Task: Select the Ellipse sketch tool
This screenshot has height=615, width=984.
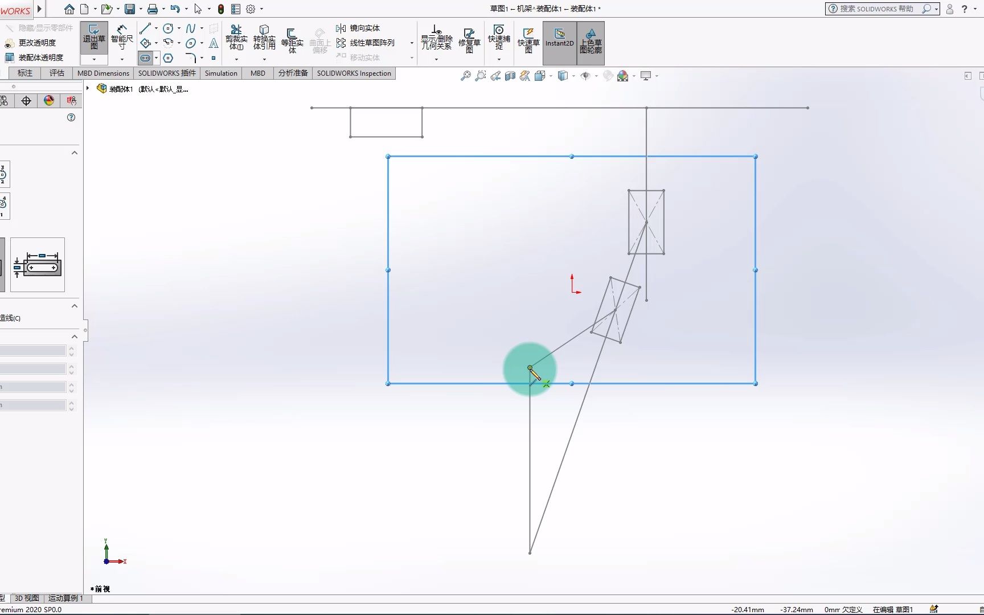Action: point(191,43)
